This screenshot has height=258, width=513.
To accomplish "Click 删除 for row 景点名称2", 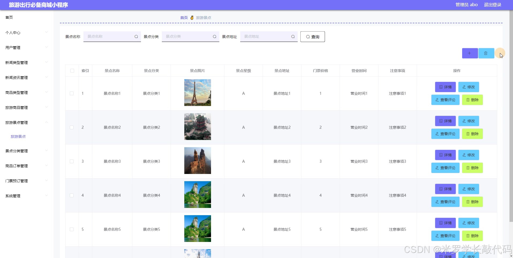I will [x=472, y=134].
